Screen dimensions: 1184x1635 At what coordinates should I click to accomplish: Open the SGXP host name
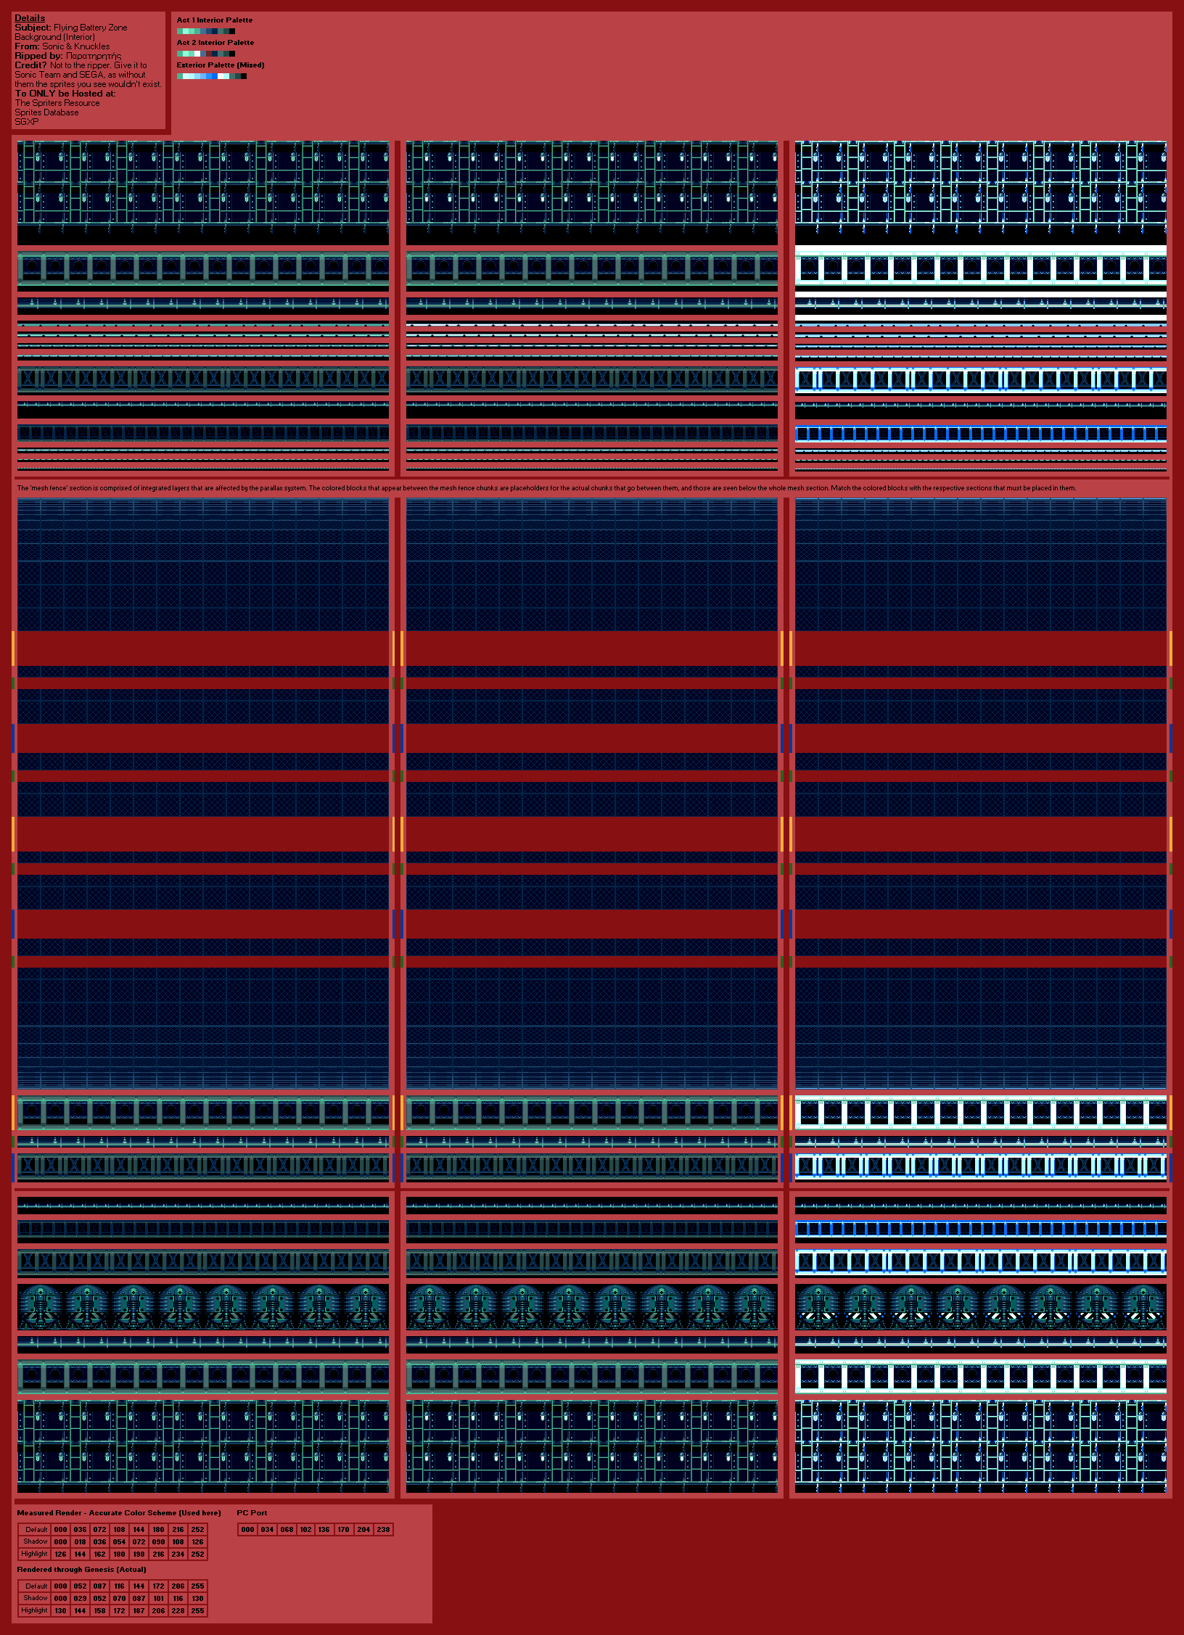point(27,122)
